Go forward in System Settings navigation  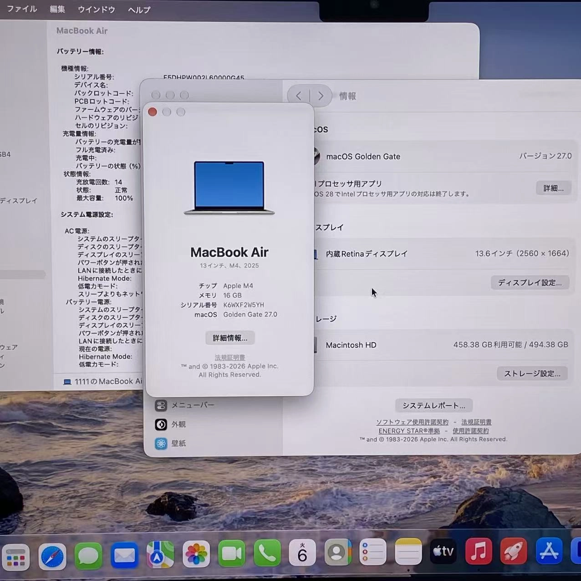321,96
